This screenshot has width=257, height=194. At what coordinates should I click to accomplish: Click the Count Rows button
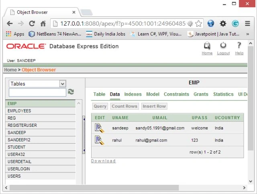pos(124,106)
